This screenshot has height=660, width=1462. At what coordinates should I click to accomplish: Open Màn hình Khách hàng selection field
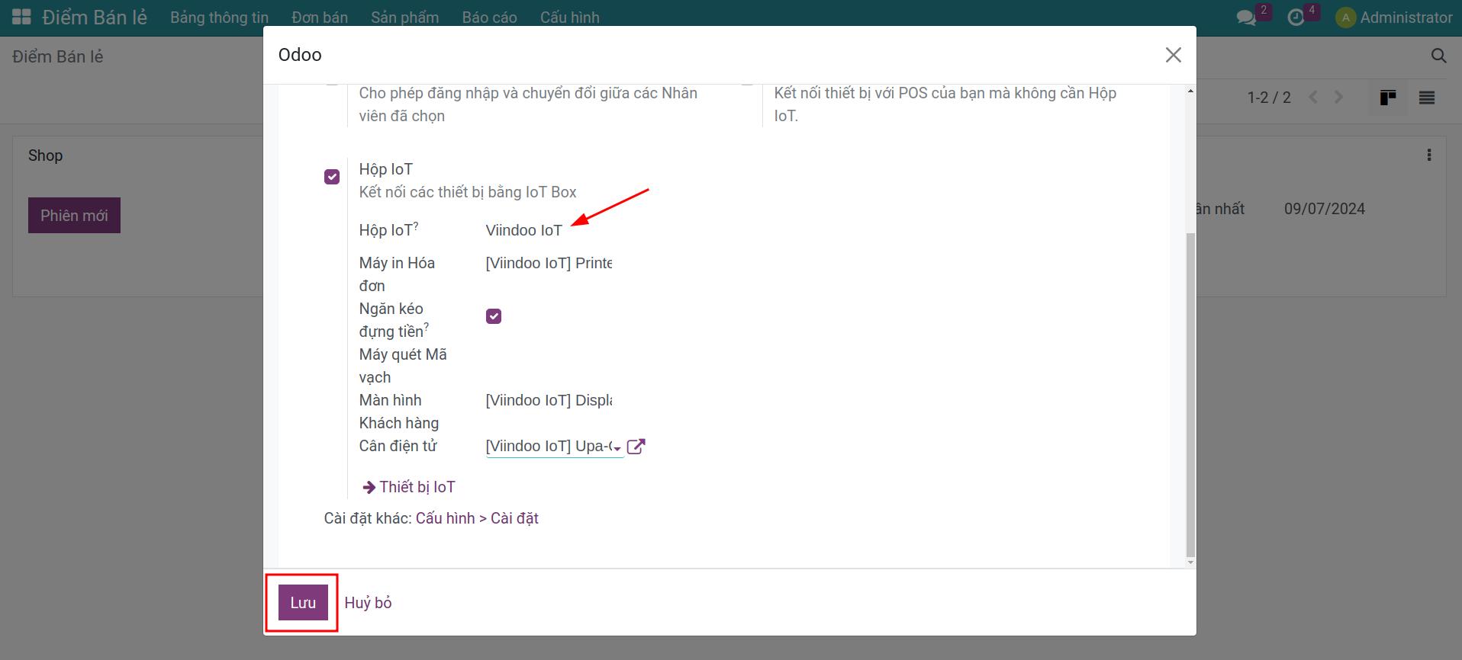[x=549, y=401]
